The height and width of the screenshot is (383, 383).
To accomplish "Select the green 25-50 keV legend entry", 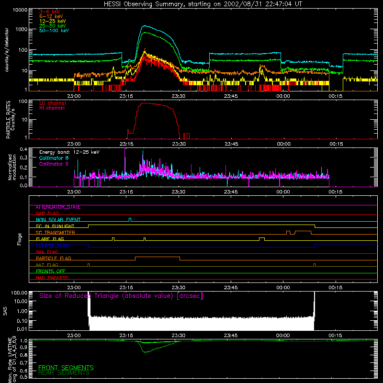I will (x=52, y=26).
